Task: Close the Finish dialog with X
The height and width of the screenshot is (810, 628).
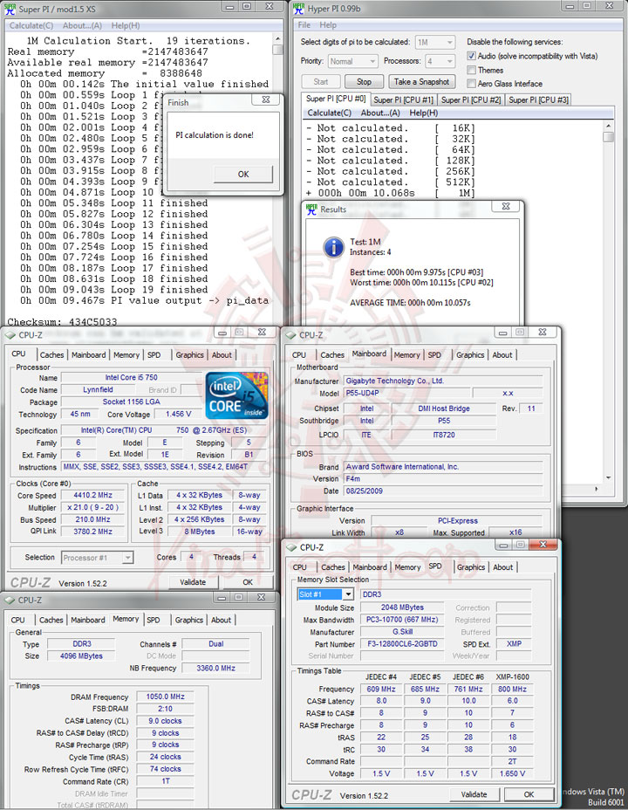Action: point(266,100)
